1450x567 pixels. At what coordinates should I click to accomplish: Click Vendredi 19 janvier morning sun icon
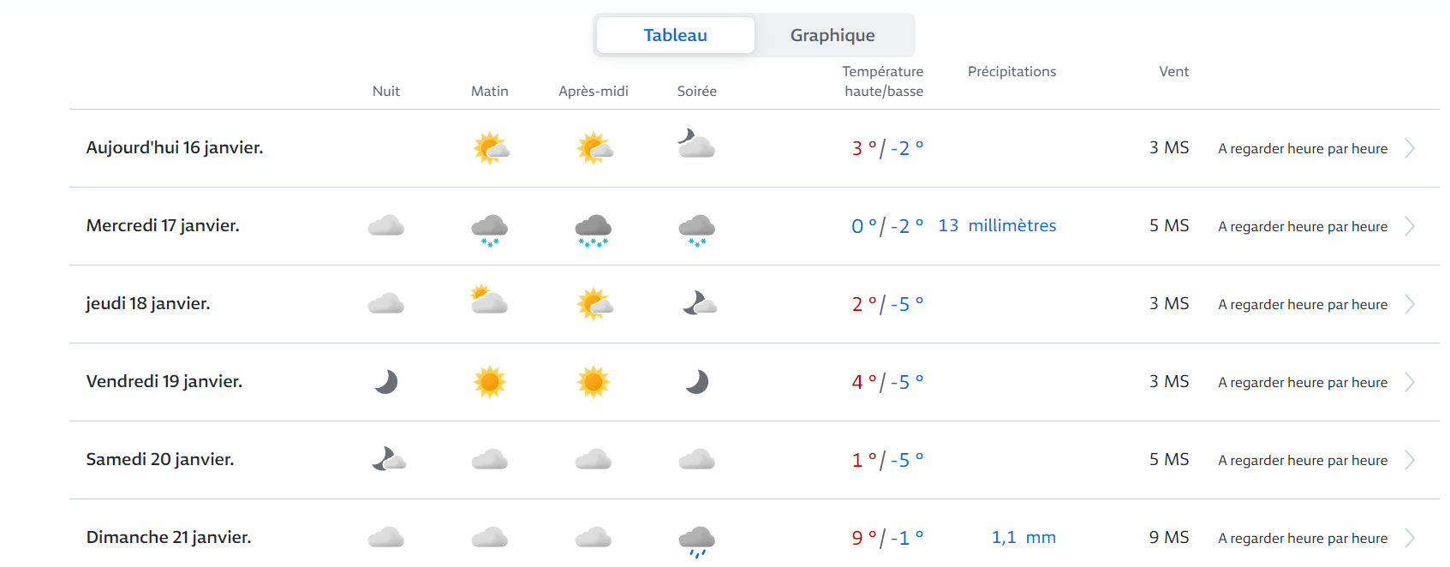[490, 382]
